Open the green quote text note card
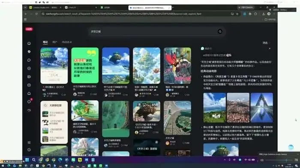Viewport: 300px width, 168px height. [x=85, y=65]
